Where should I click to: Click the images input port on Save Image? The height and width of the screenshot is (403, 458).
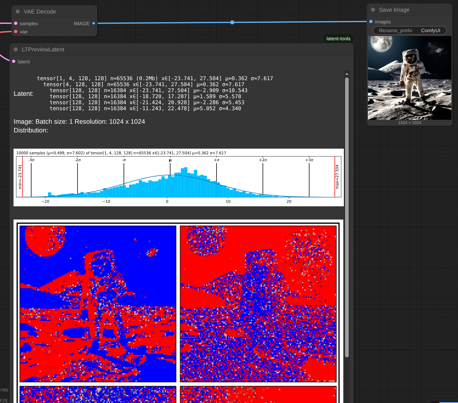click(371, 22)
